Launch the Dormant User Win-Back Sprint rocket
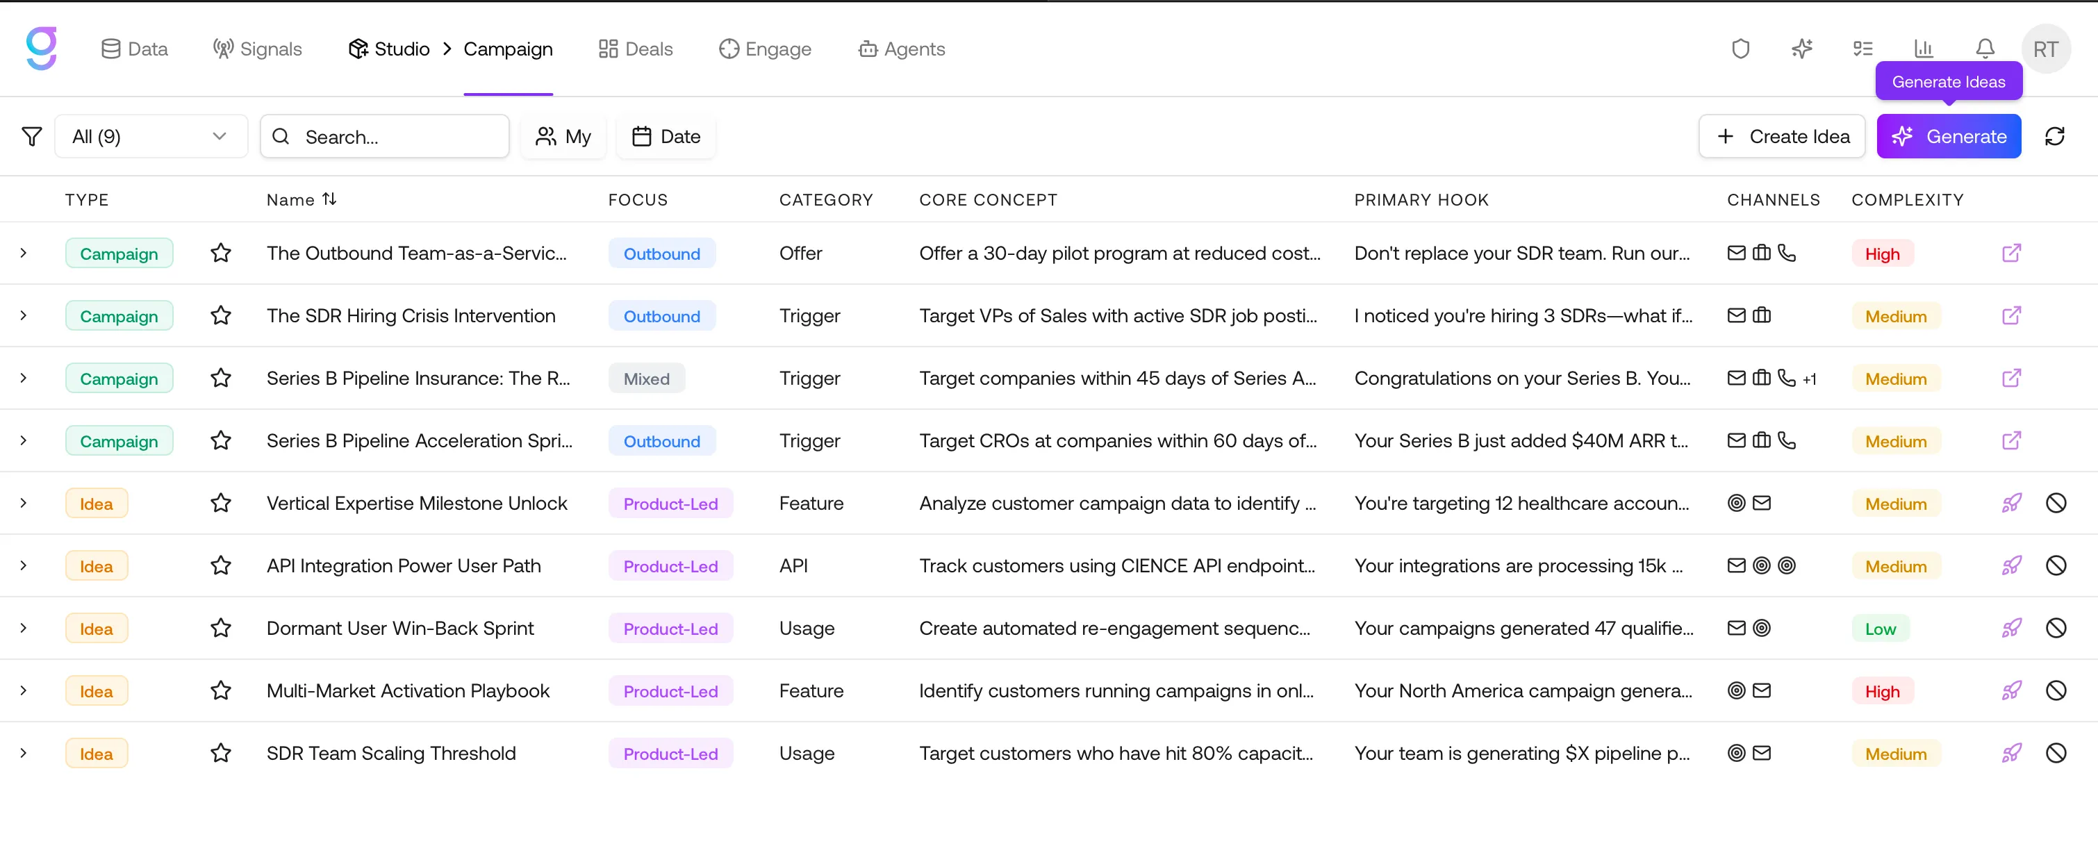Screen dimensions: 2098x846 pyautogui.click(x=2011, y=628)
